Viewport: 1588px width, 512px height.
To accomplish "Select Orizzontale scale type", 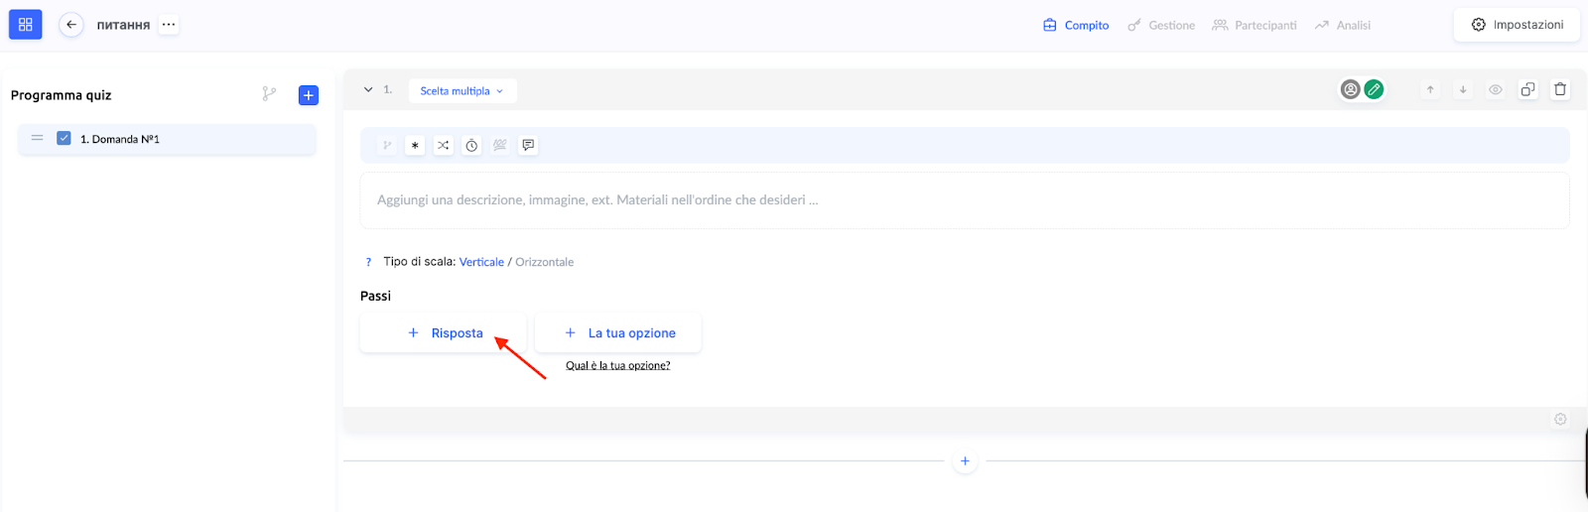I will coord(544,262).
